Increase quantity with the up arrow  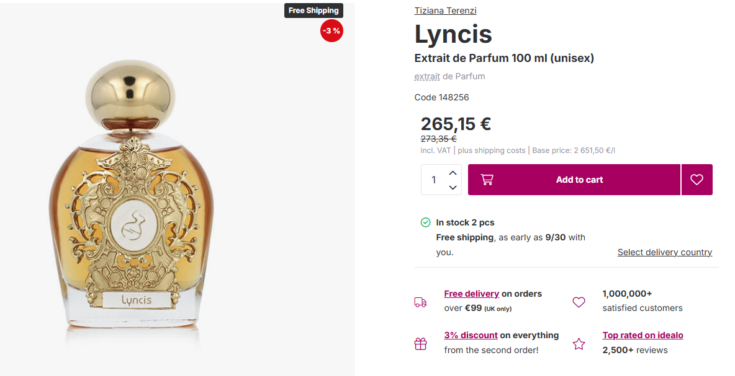[x=453, y=173]
